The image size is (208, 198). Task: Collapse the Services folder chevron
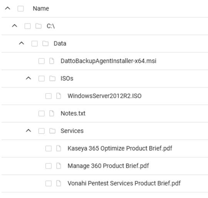click(29, 131)
